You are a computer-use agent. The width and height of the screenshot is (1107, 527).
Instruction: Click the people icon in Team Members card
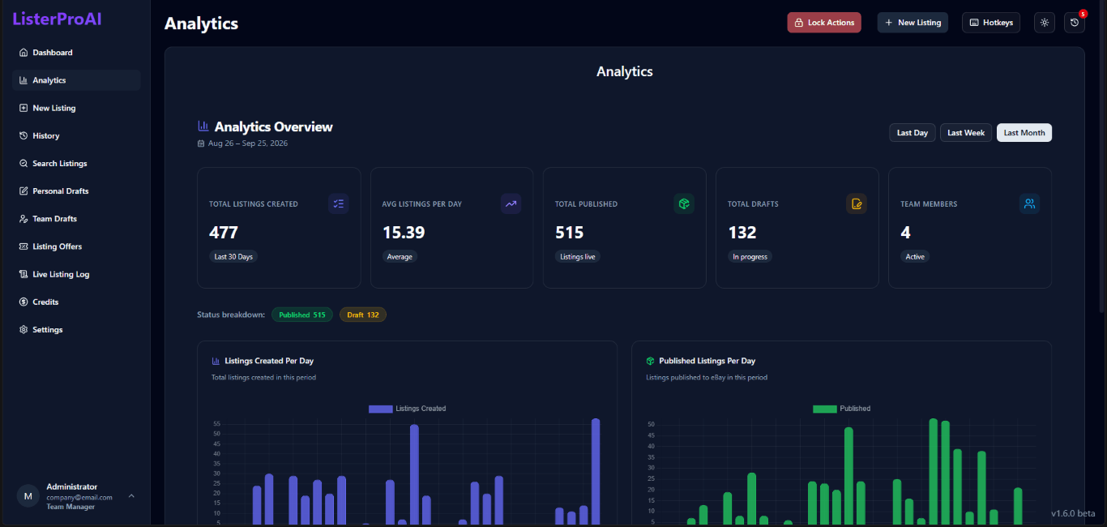[1029, 204]
